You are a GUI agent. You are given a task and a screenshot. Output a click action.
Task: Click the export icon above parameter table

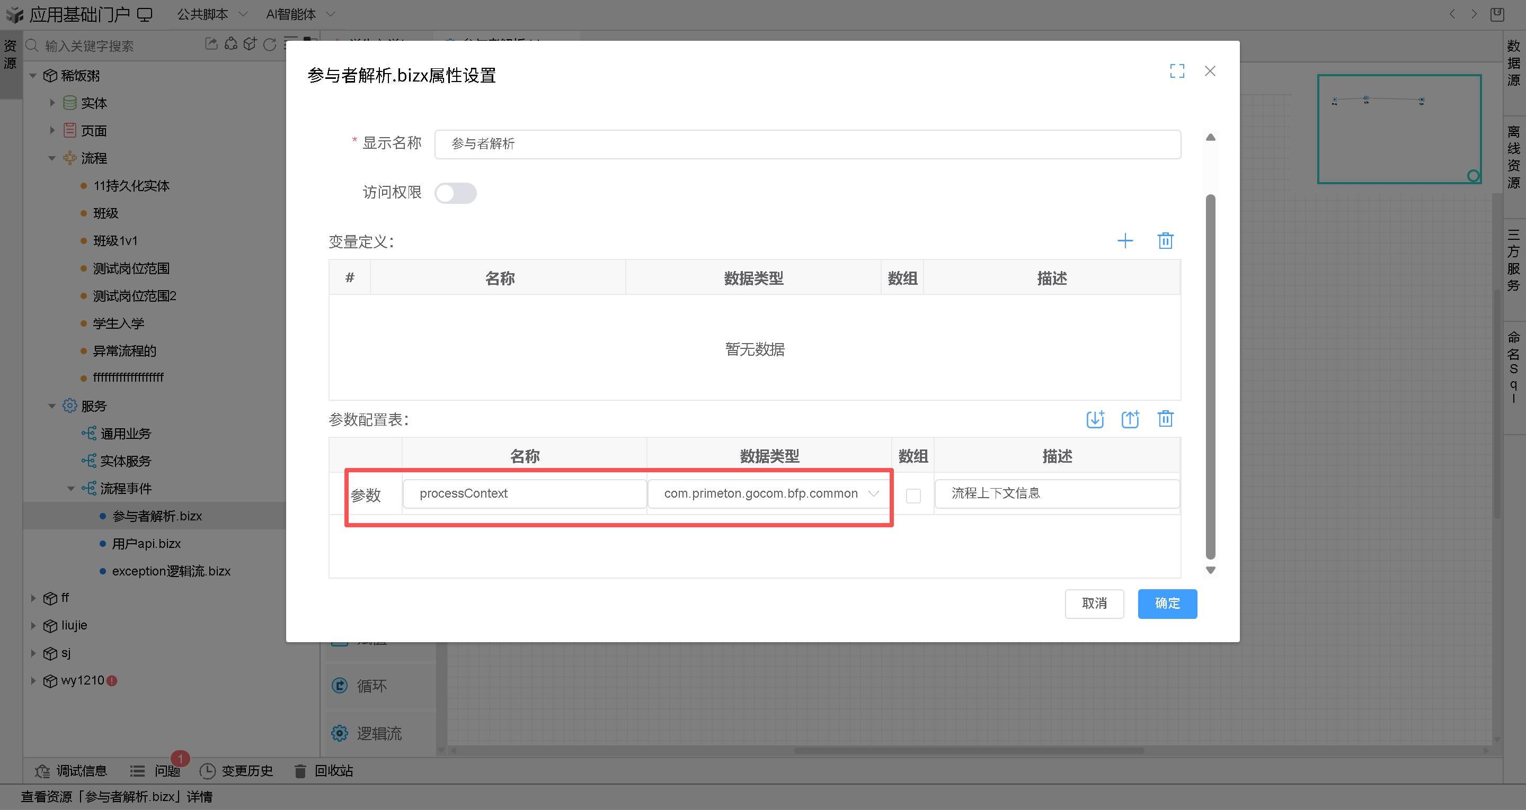click(x=1130, y=419)
